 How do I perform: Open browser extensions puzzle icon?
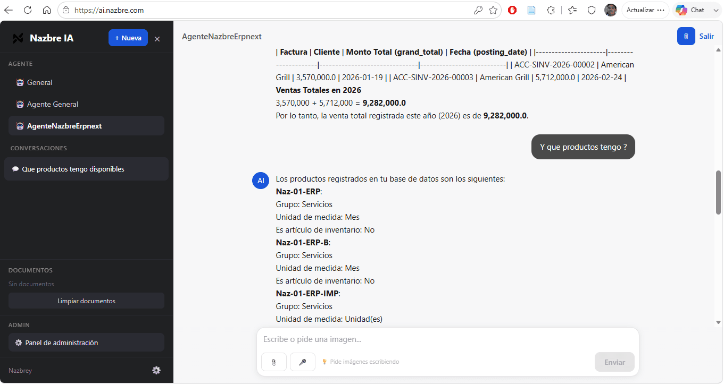(x=551, y=10)
